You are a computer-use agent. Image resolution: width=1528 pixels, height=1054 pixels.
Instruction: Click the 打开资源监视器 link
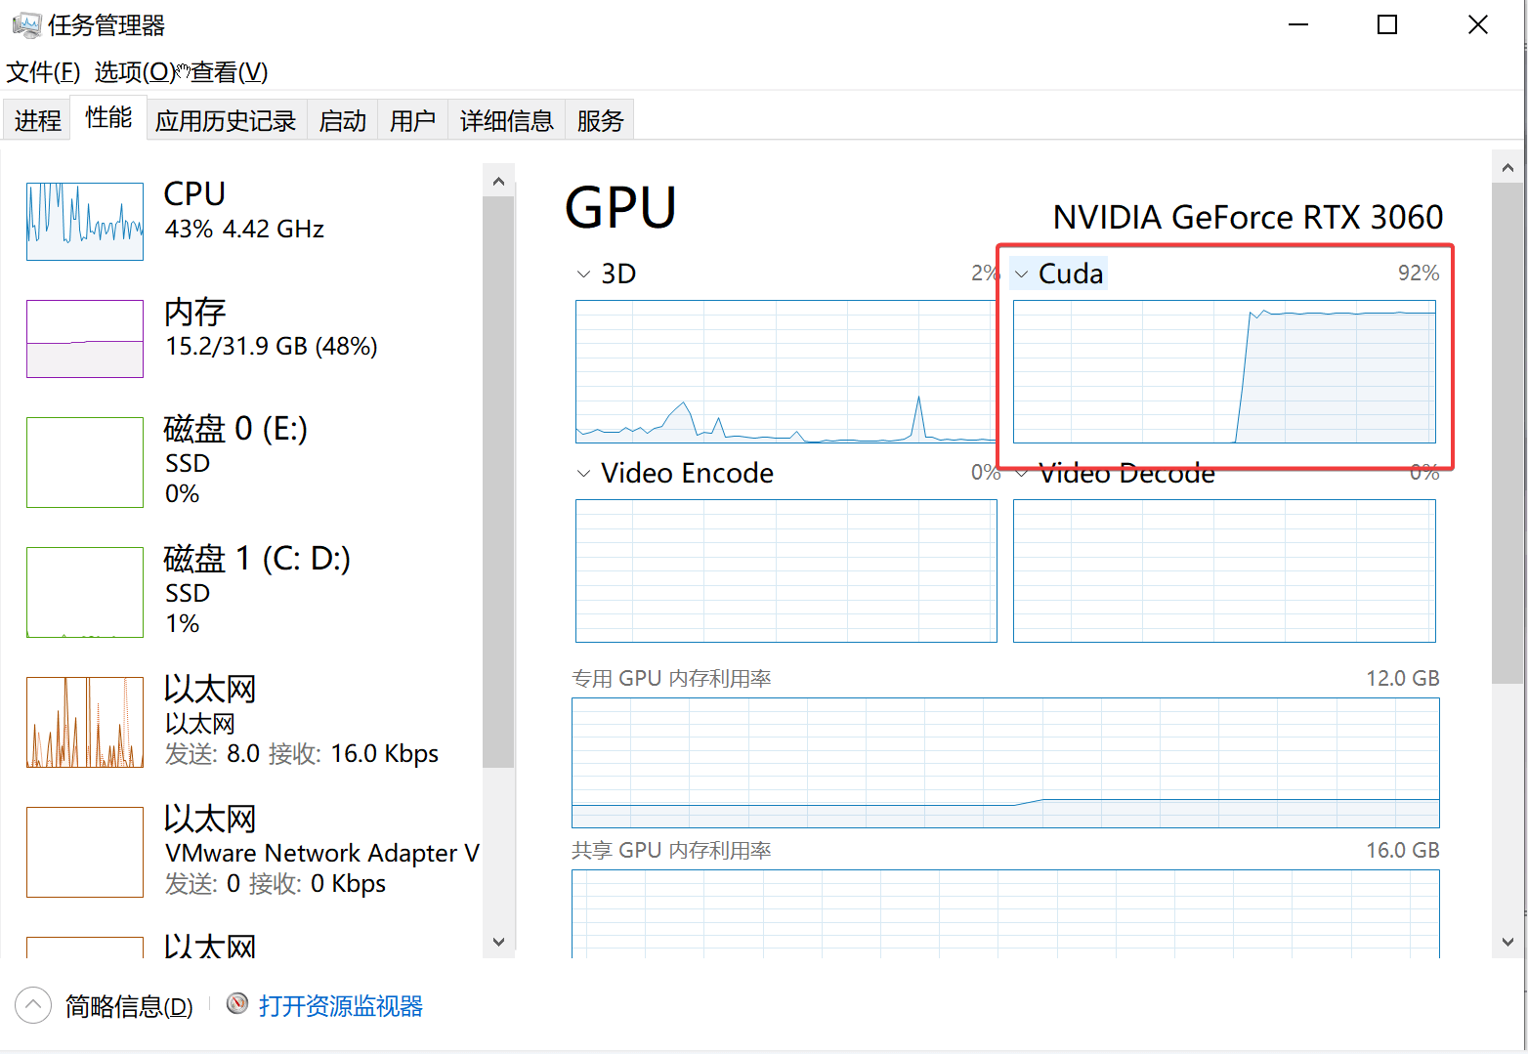[x=341, y=1006]
